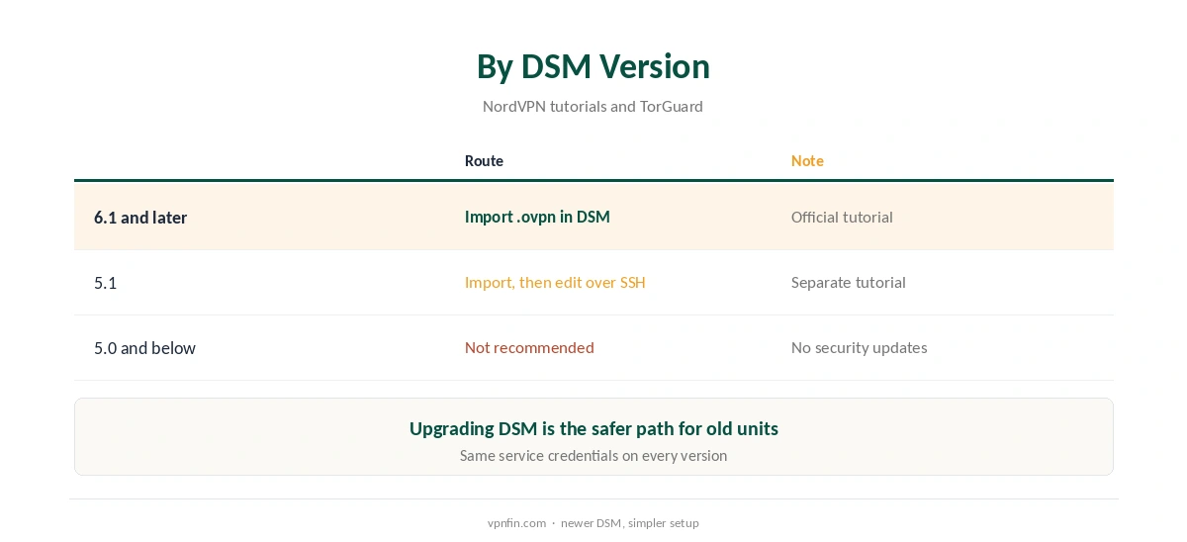The height and width of the screenshot is (542, 1187).
Task: Select 'Same service credentials on every version'
Action: (x=593, y=456)
